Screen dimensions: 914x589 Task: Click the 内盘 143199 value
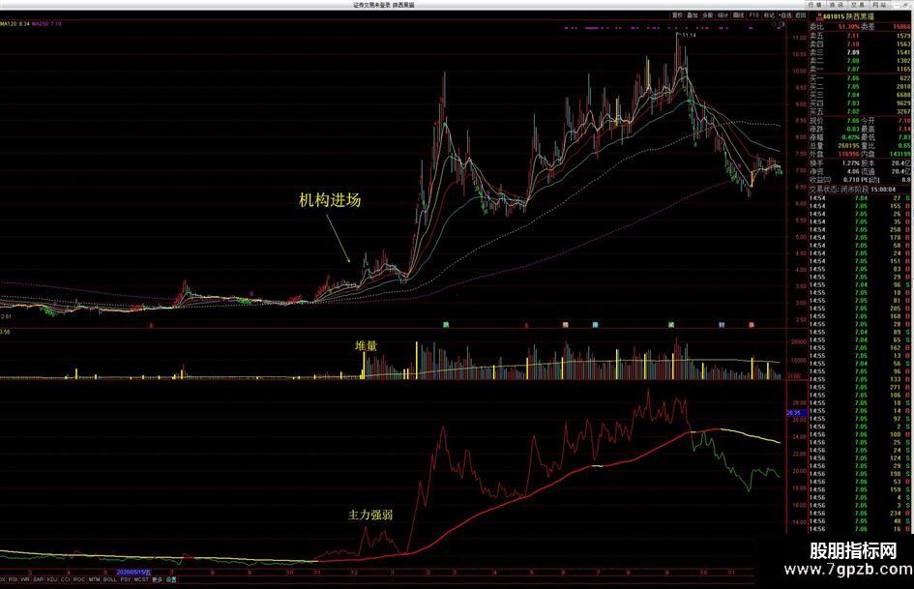point(900,155)
